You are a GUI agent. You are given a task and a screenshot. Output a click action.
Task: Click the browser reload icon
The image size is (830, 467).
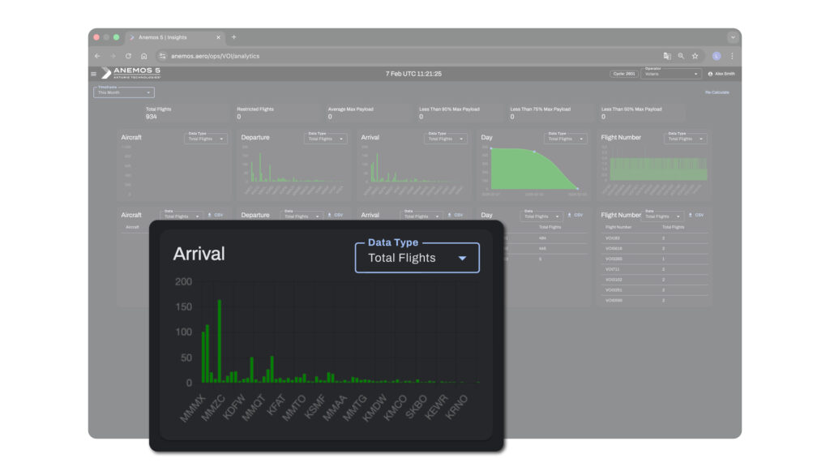(128, 56)
